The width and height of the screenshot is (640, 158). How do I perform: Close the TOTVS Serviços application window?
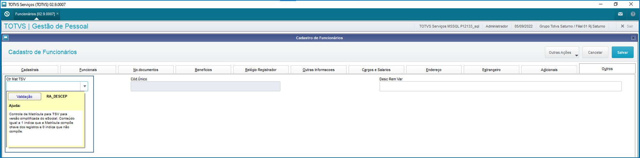[x=631, y=4]
